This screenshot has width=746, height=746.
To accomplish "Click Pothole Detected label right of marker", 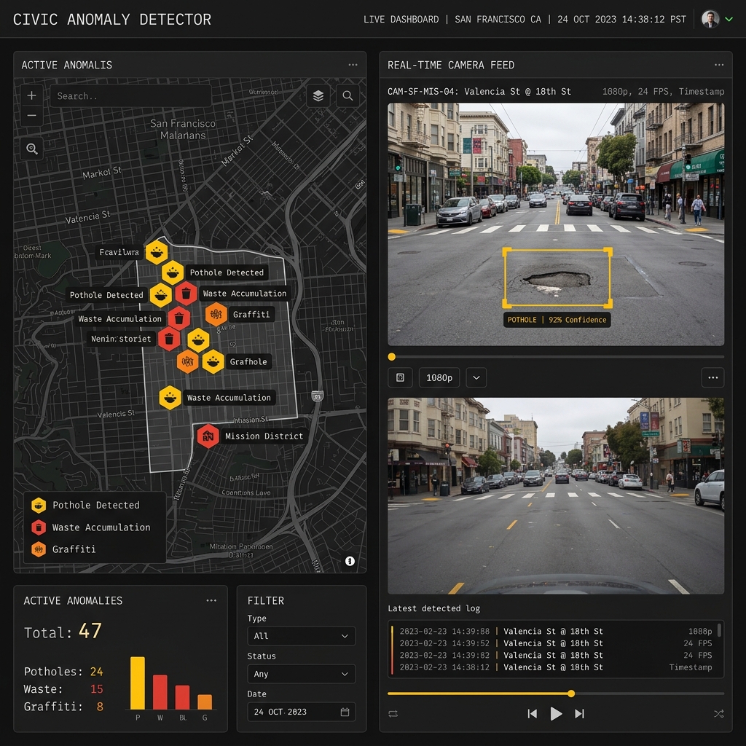I will click(227, 272).
